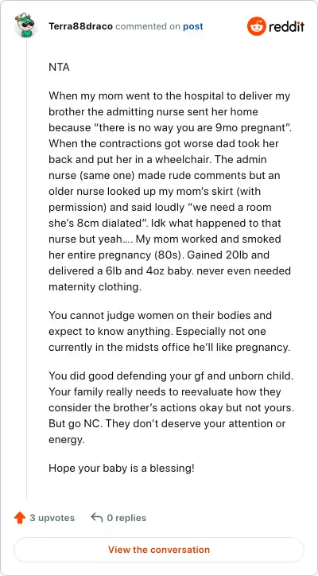318x576 pixels.
Task: Click the paragraph starting "You cannot judge women"
Action: 169,331
